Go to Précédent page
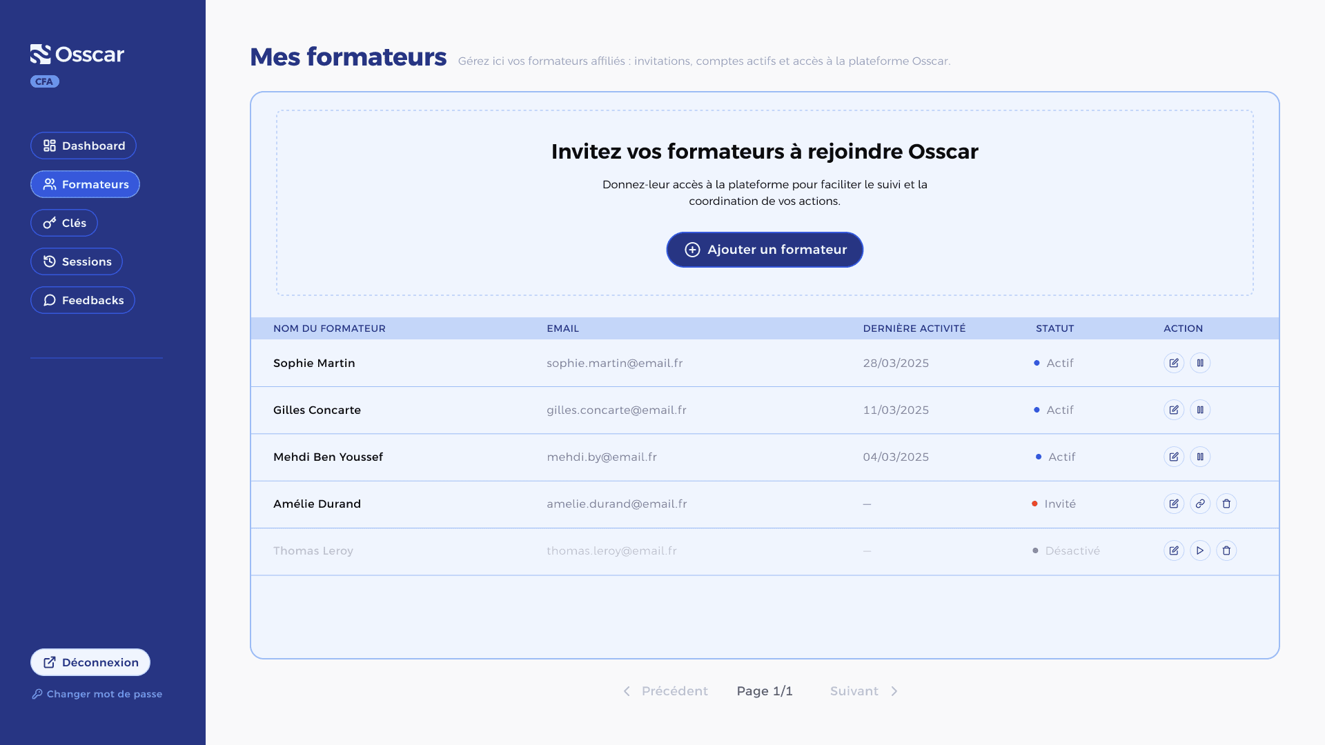This screenshot has height=745, width=1325. [665, 691]
